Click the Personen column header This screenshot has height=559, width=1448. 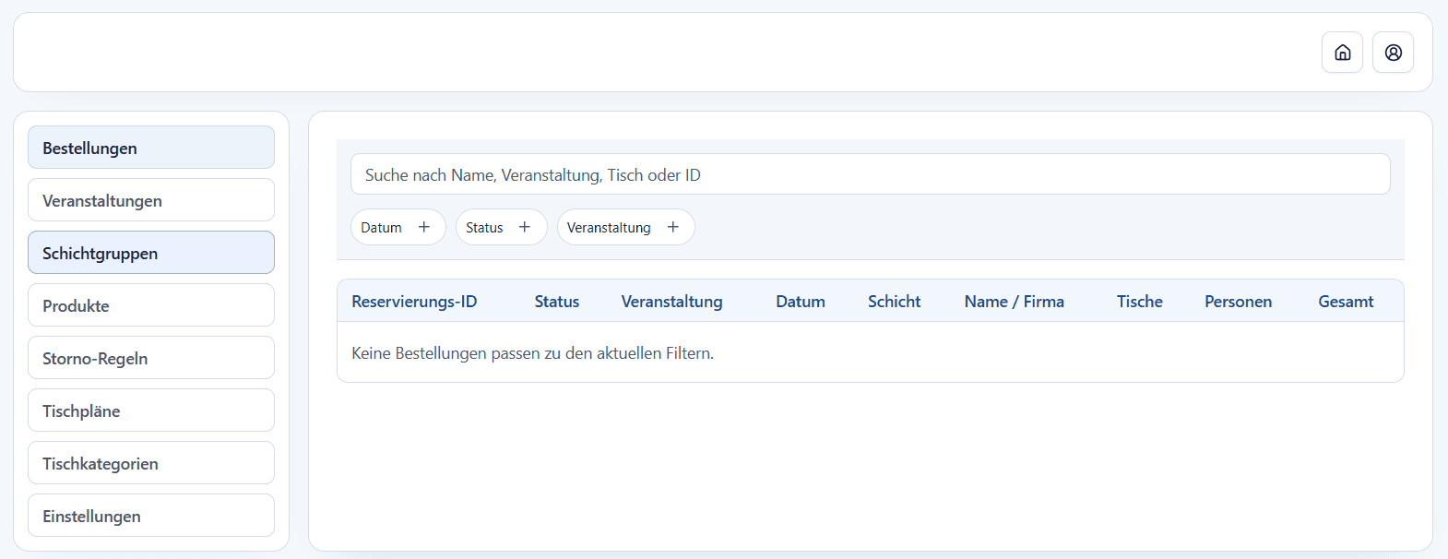coord(1238,302)
